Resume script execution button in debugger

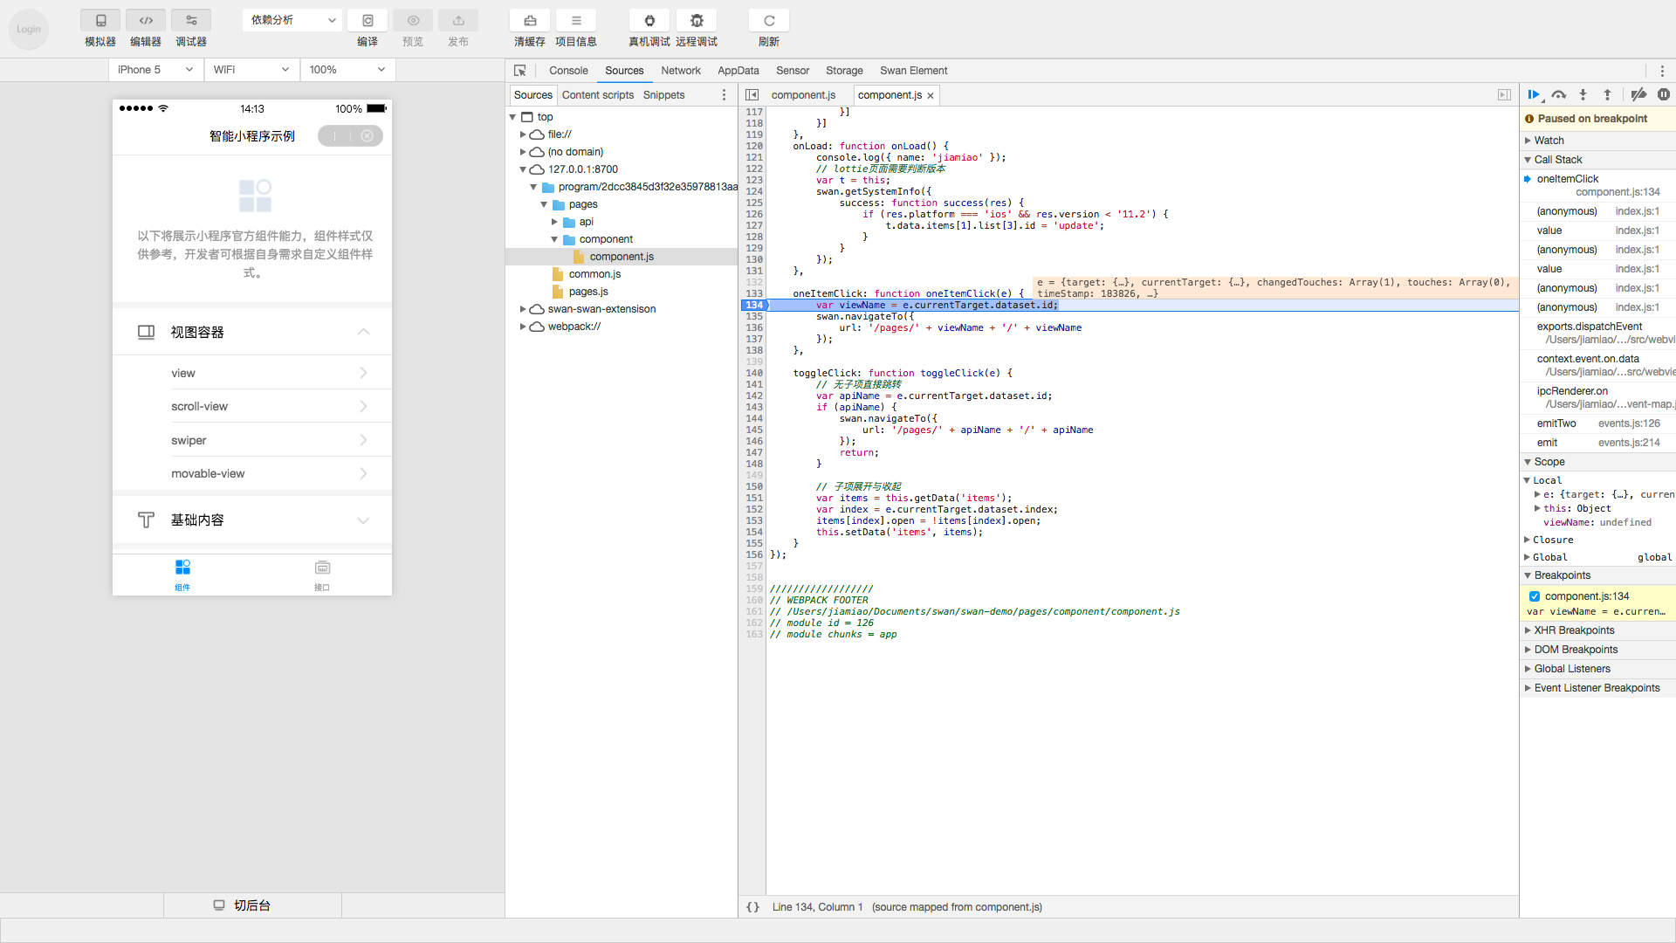1534,95
